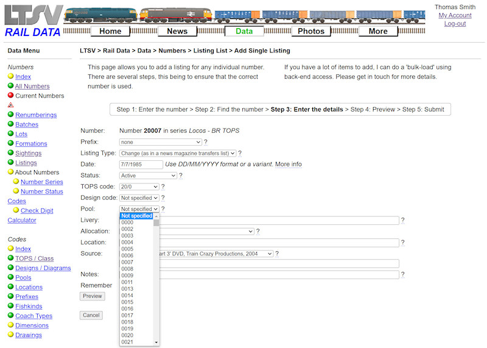Viewport: 487px width, 348px height.
Task: Click the Pool list scrollbar down arrow
Action: pyautogui.click(x=156, y=343)
